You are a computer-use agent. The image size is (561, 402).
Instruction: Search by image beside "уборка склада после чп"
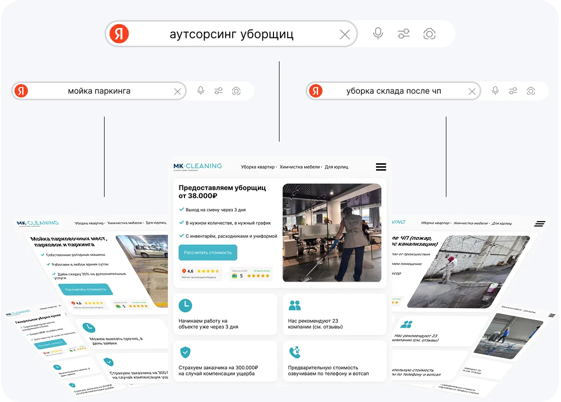531,91
